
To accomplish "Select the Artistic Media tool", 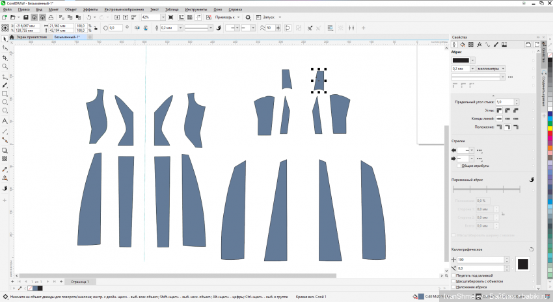I will [5, 85].
